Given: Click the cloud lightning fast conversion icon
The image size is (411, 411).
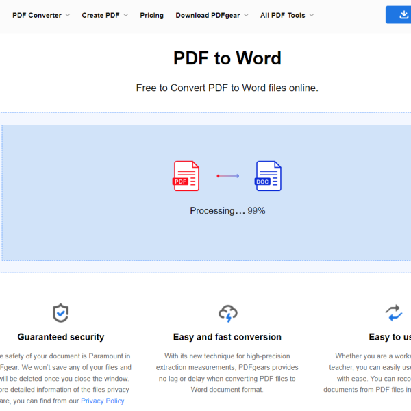Looking at the screenshot, I should point(228,313).
